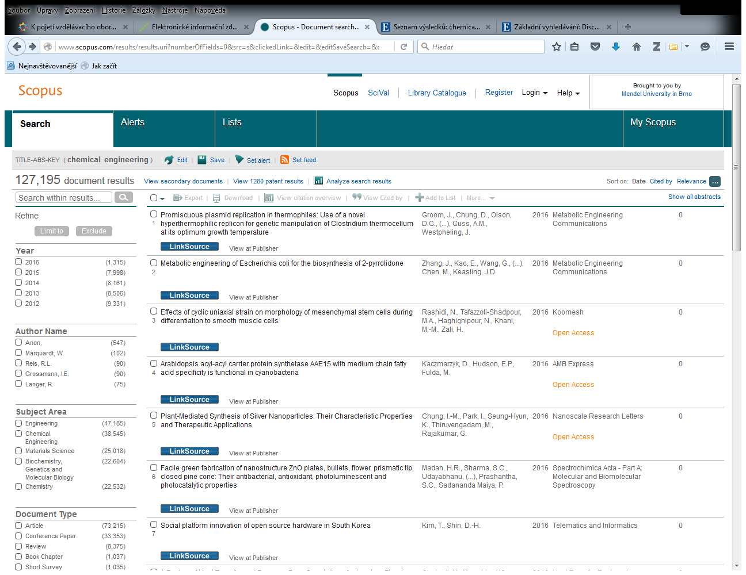Expand the More options dropdown
Image resolution: width=746 pixels, height=575 pixels.
(x=480, y=198)
